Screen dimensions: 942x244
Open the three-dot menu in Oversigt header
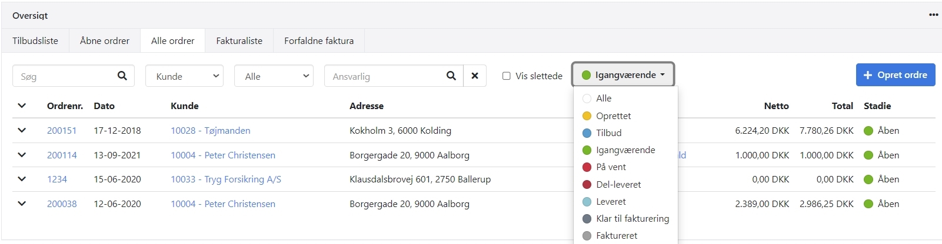(x=933, y=15)
